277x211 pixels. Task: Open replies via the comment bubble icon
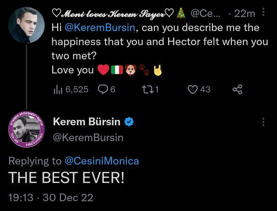103,89
